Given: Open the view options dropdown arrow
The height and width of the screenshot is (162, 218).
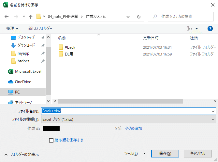Looking at the screenshot, I should 196,29.
